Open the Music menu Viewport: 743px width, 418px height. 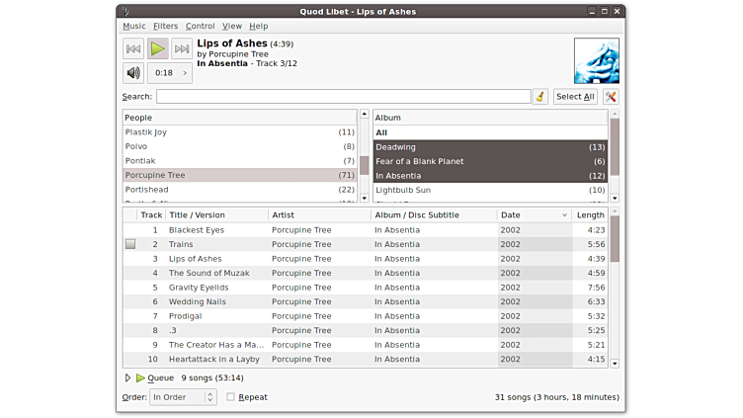tap(134, 26)
